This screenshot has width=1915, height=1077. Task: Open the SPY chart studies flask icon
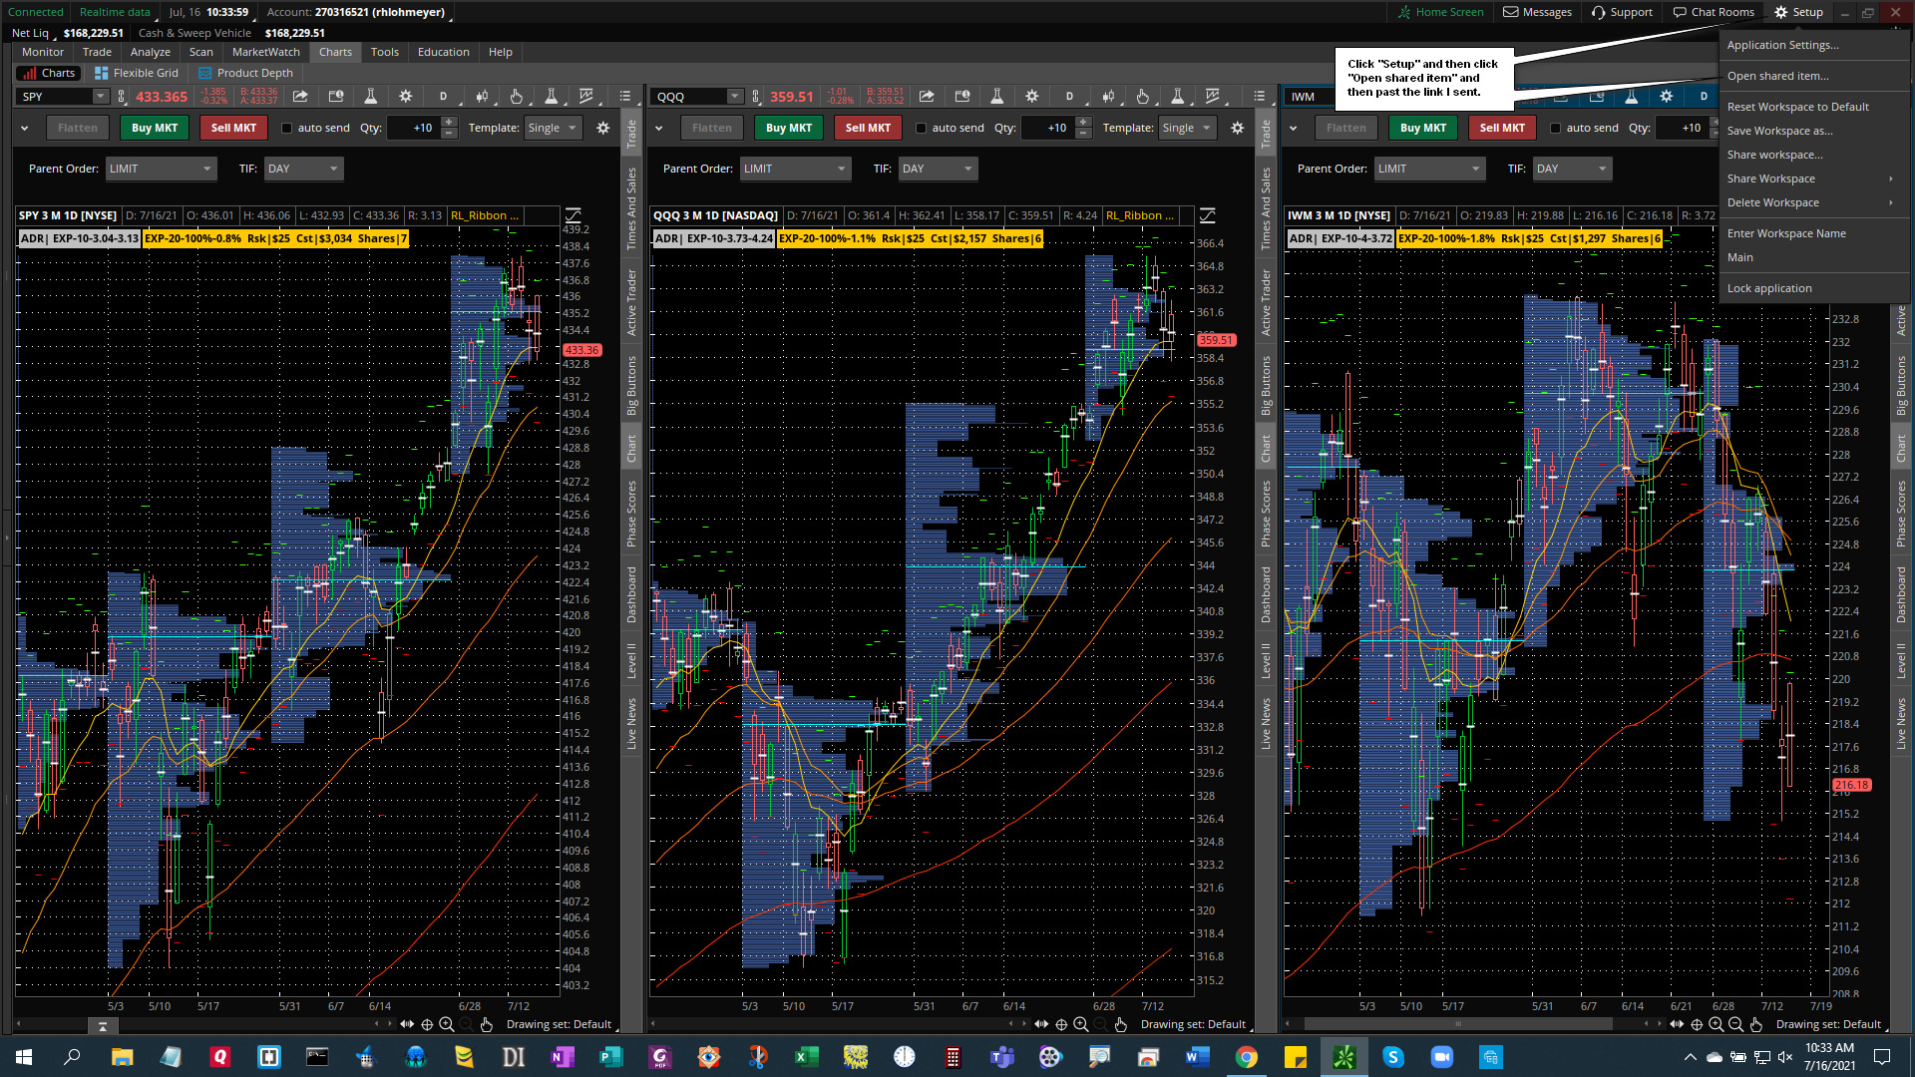(x=370, y=97)
